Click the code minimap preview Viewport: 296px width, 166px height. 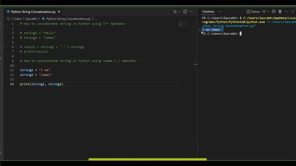(x=184, y=24)
